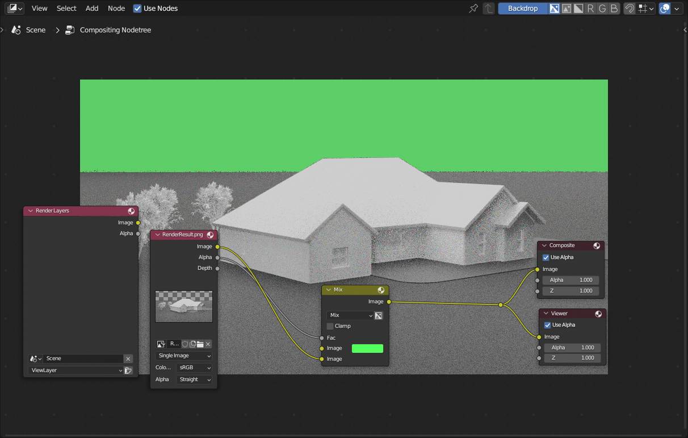Show only the G channel
Screen dimensions: 688x438
click(602, 9)
